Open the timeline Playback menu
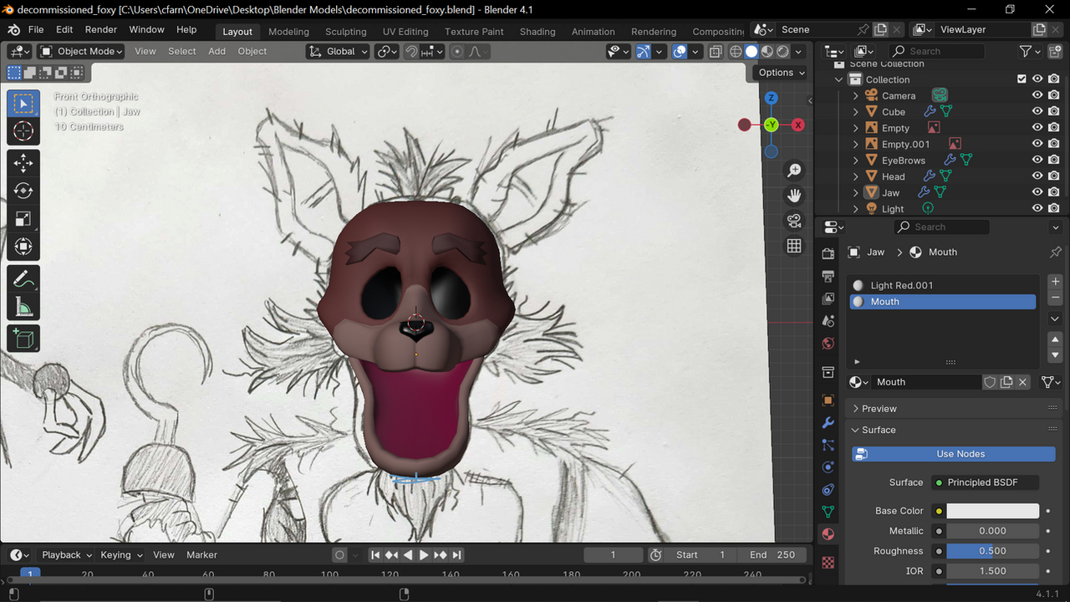1070x602 pixels. pyautogui.click(x=66, y=554)
